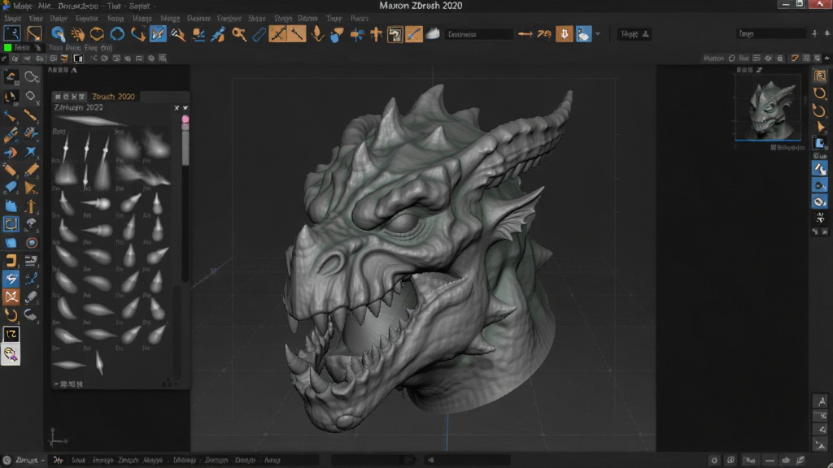This screenshot has height=468, width=833.
Task: Toggle the orange highlighted crossed-lines button
Action: 278,34
